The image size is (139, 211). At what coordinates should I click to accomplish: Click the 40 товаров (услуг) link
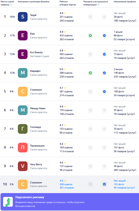(x=124, y=188)
